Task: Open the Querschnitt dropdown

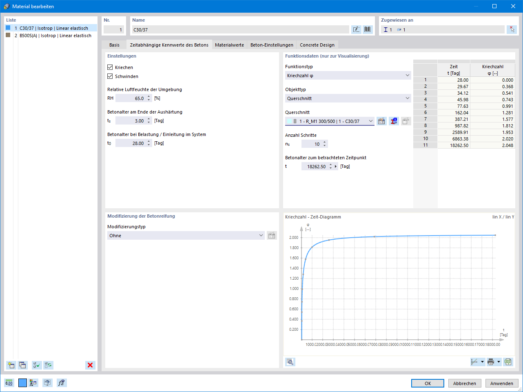Action: click(x=330, y=121)
